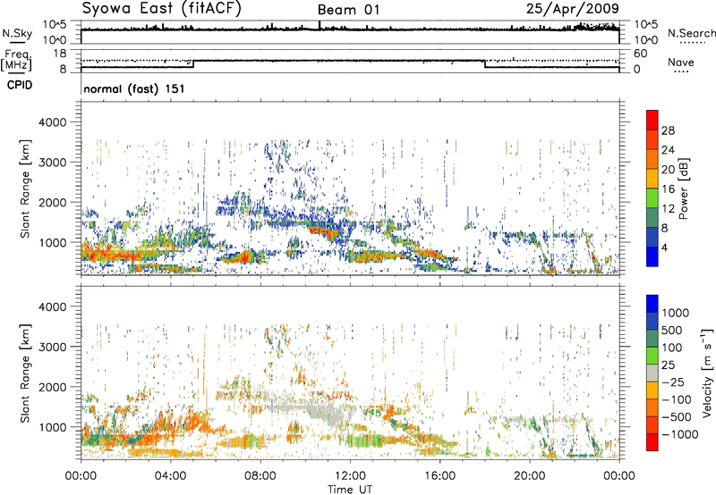
Task: Click the '18' frequency axis tick
Action: 59,54
